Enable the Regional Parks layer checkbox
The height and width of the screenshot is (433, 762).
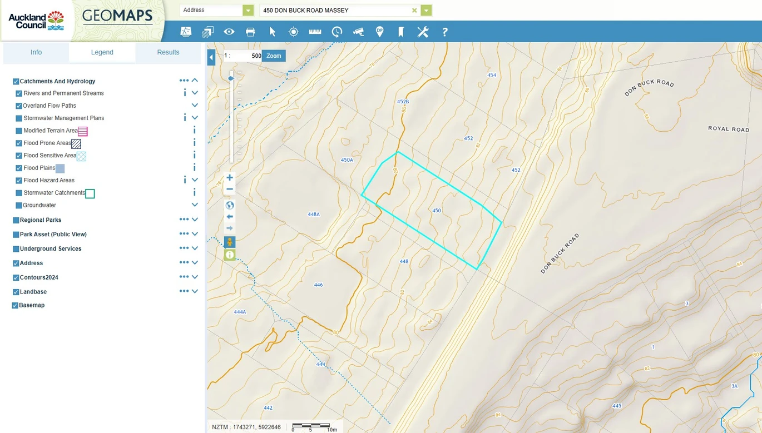(x=16, y=220)
